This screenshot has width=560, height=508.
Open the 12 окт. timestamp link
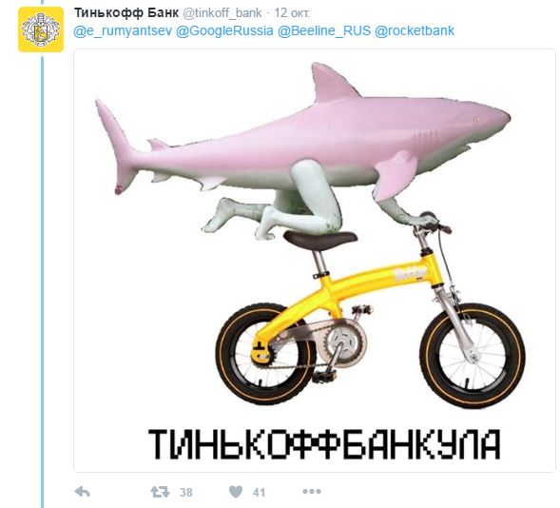[x=292, y=13]
